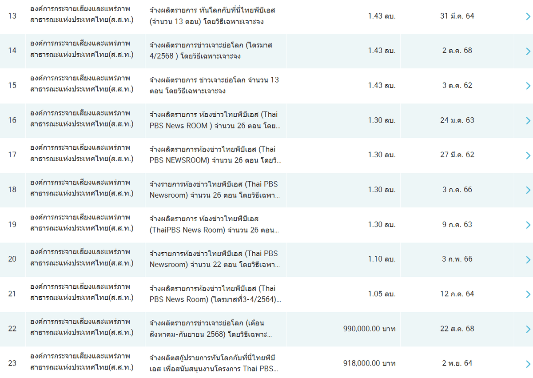Click the date 2 ต.ค. 68
The width and height of the screenshot is (533, 378).
[x=457, y=51]
